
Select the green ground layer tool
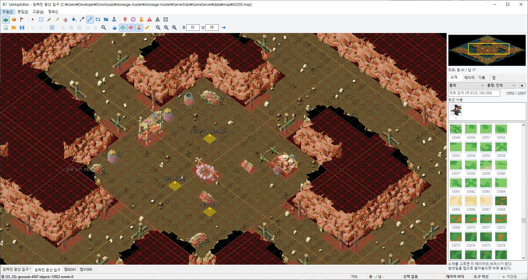6,19
